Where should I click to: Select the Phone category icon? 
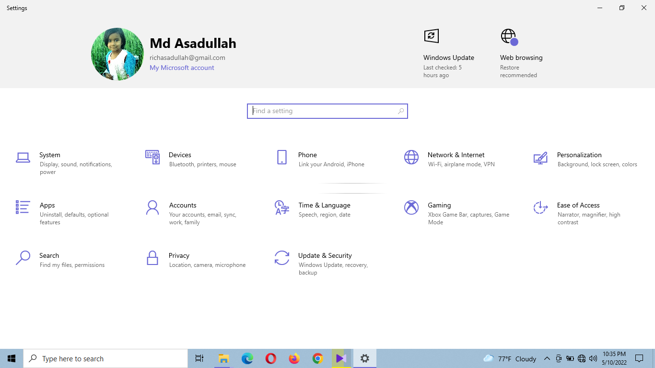pyautogui.click(x=282, y=157)
